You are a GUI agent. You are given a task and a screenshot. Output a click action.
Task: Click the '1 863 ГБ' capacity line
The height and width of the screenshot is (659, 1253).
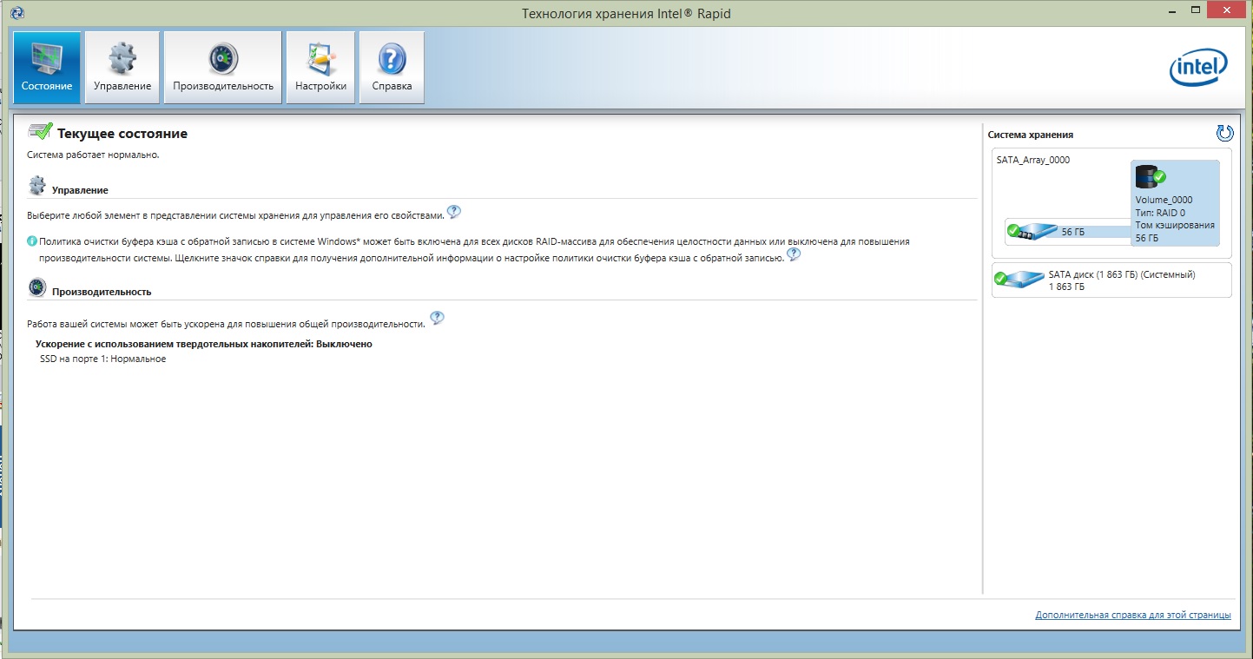pyautogui.click(x=1066, y=287)
